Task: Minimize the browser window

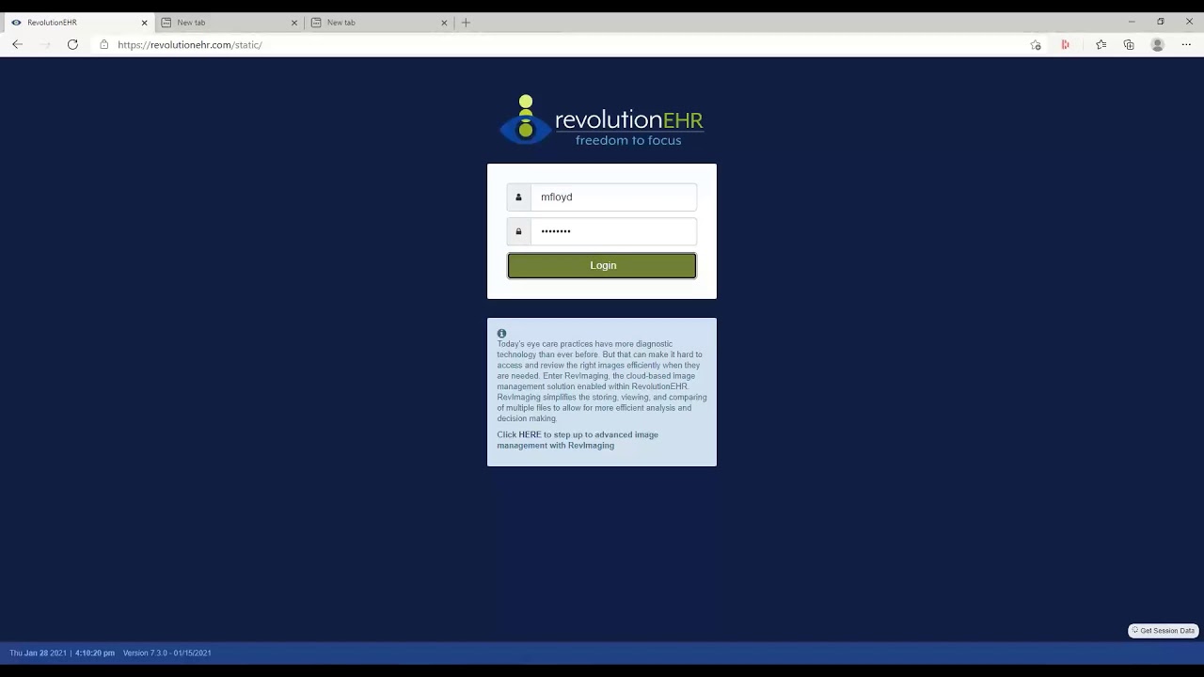Action: [1132, 22]
